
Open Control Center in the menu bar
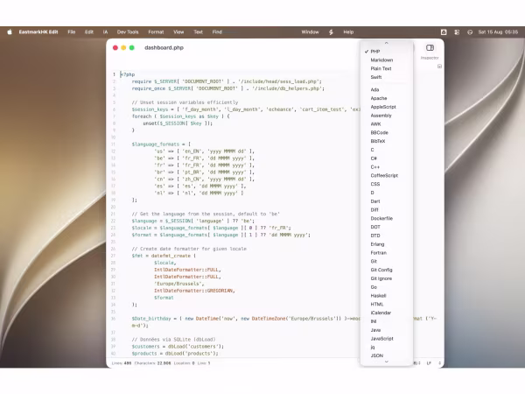pos(457,32)
